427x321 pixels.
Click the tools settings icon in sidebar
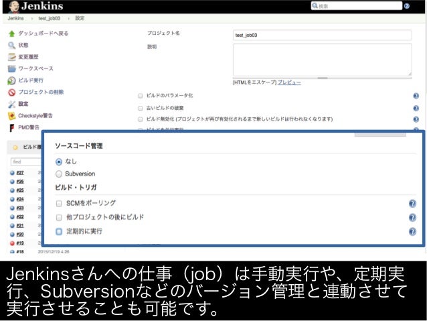11,104
